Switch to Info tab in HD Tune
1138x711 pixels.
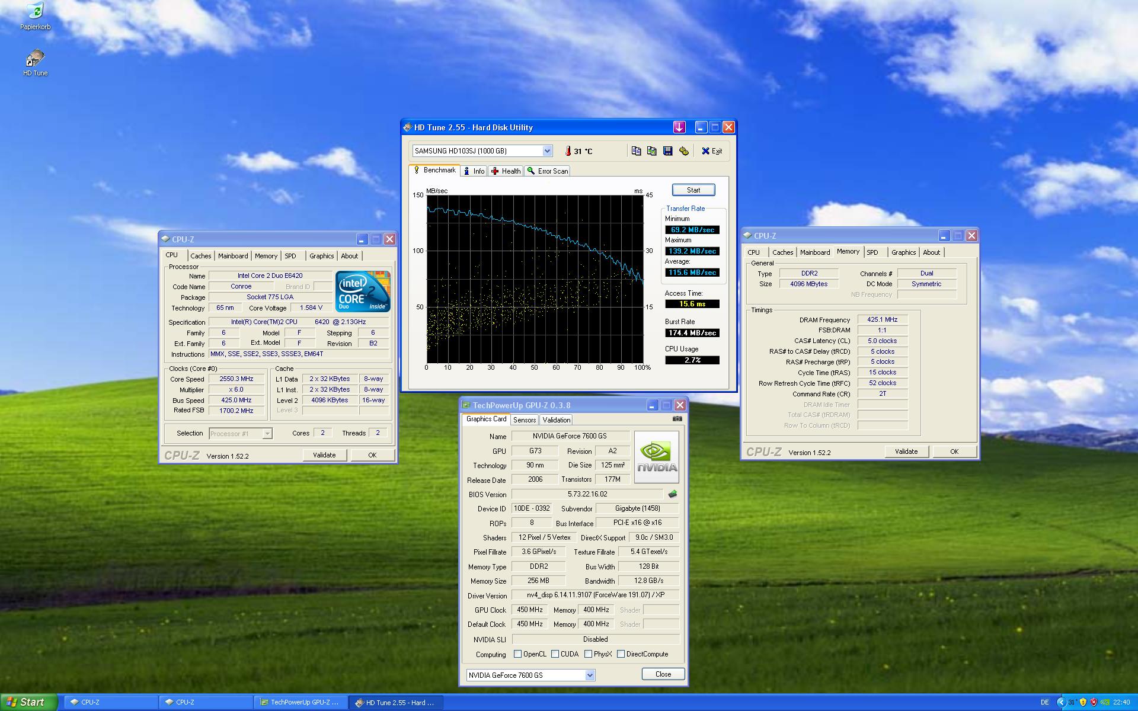click(474, 171)
